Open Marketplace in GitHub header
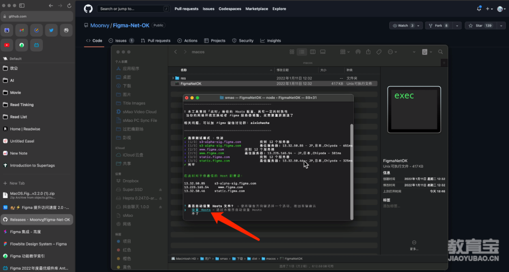This screenshot has height=272, width=509. [x=257, y=9]
